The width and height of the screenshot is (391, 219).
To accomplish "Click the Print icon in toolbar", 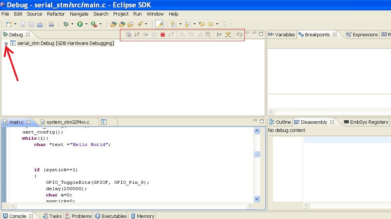I will click(x=40, y=24).
